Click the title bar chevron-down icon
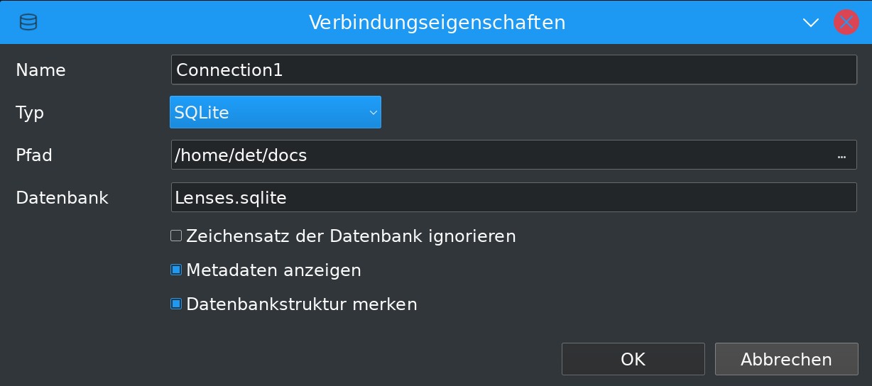Image resolution: width=872 pixels, height=386 pixels. point(811,23)
